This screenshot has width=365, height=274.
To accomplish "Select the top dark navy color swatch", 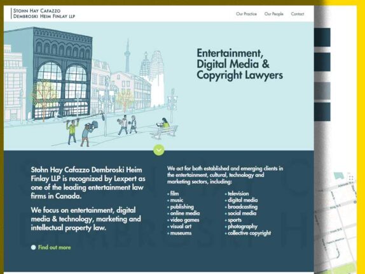I will (x=322, y=38).
